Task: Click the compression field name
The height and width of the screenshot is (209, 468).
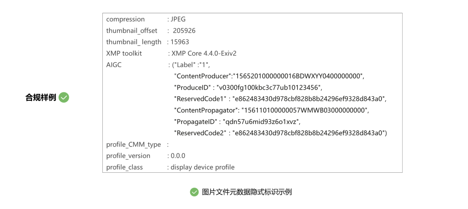Action: coord(125,19)
